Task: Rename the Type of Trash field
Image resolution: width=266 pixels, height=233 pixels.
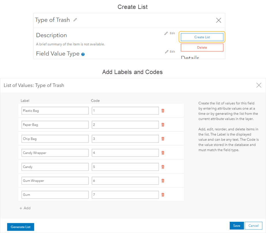Action: click(75, 20)
